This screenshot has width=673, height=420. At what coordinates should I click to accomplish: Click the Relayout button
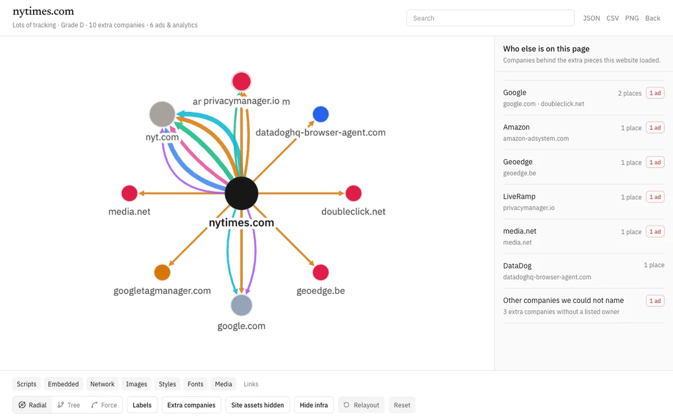pyautogui.click(x=361, y=405)
